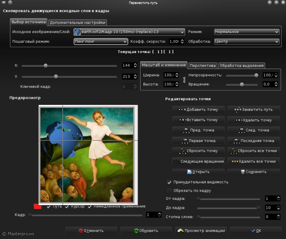Click the Непрозрачность value spinner
Image resolution: width=286 pixels, height=239 pixels.
click(x=270, y=75)
